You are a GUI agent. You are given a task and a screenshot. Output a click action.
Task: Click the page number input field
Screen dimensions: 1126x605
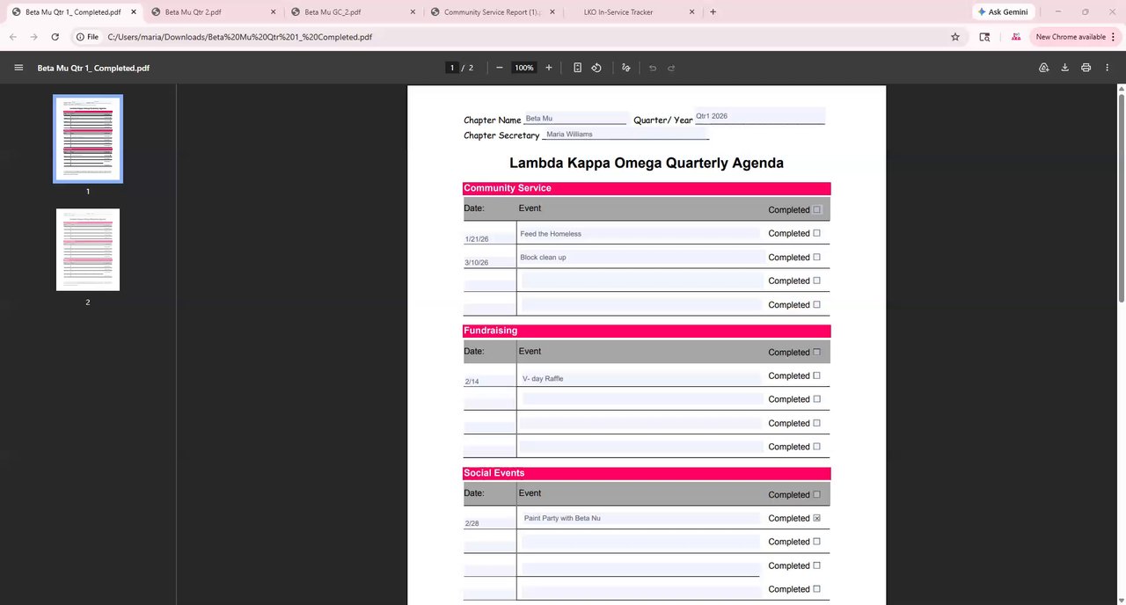[452, 68]
